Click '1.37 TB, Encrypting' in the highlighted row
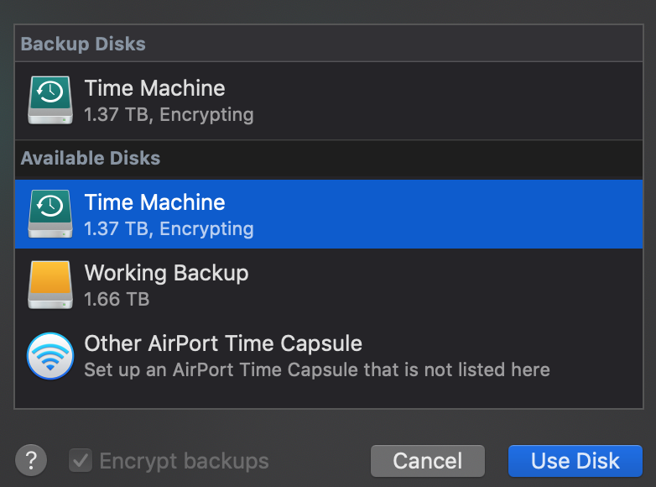656x487 pixels. [x=169, y=228]
